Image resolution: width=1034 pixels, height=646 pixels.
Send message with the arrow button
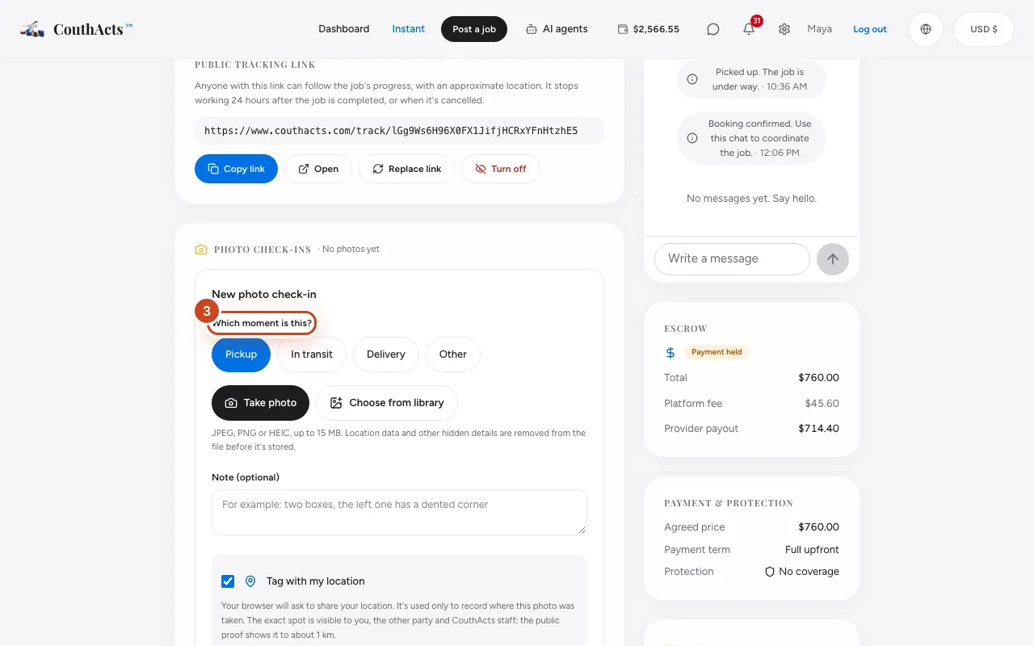pos(833,259)
